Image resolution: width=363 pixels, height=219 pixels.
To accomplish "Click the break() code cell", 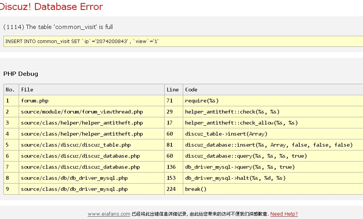I will pyautogui.click(x=273, y=189).
